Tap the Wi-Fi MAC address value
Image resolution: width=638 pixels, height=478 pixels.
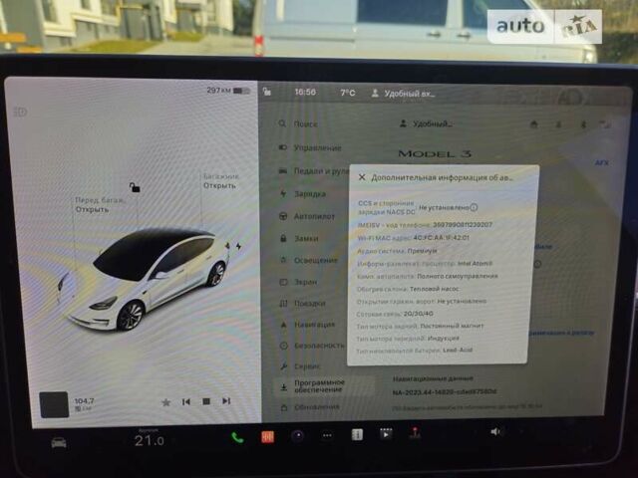441,237
